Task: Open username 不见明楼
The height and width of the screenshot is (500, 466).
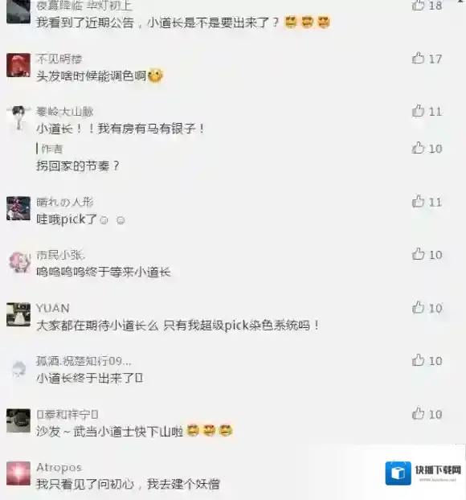Action: pos(59,59)
